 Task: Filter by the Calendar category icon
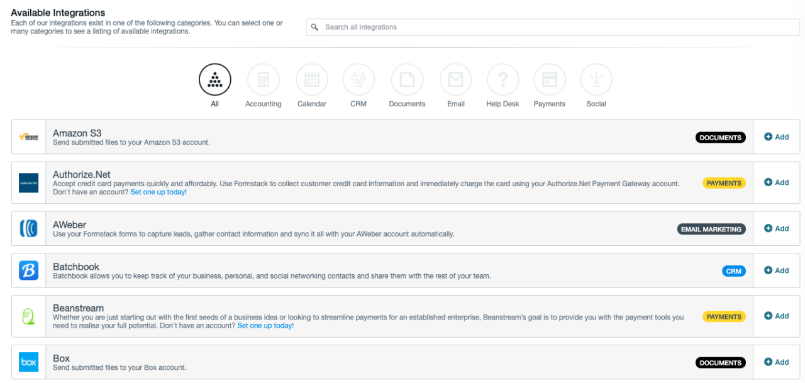point(312,80)
